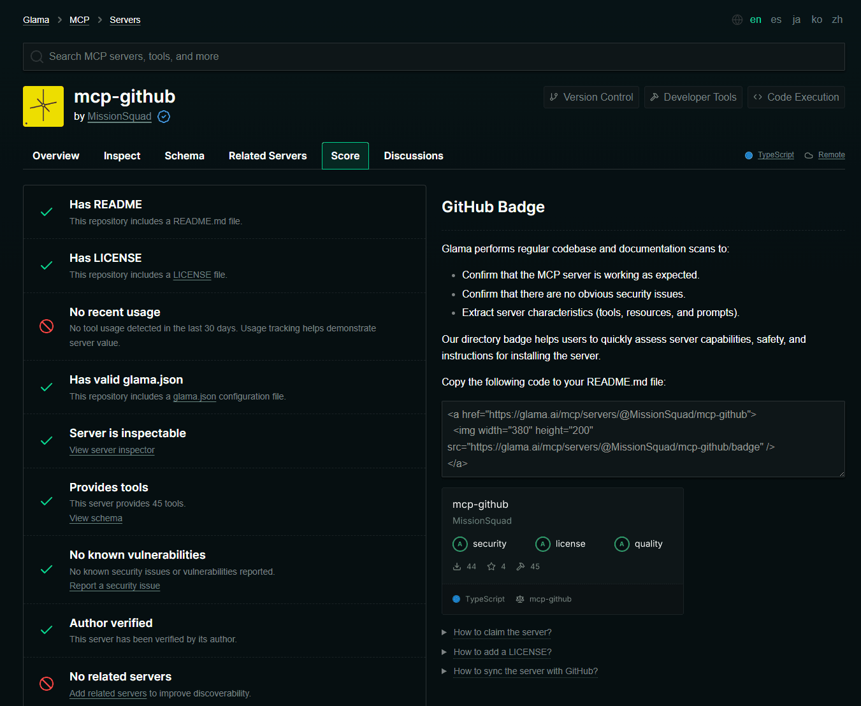Click inside the MCP servers search field
This screenshot has width=861, height=706.
click(255, 56)
